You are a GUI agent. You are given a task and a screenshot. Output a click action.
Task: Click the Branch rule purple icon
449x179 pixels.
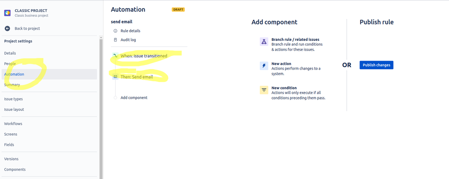(264, 41)
